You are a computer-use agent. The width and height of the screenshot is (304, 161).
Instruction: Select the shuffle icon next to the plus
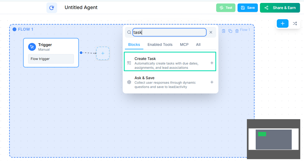295,23
